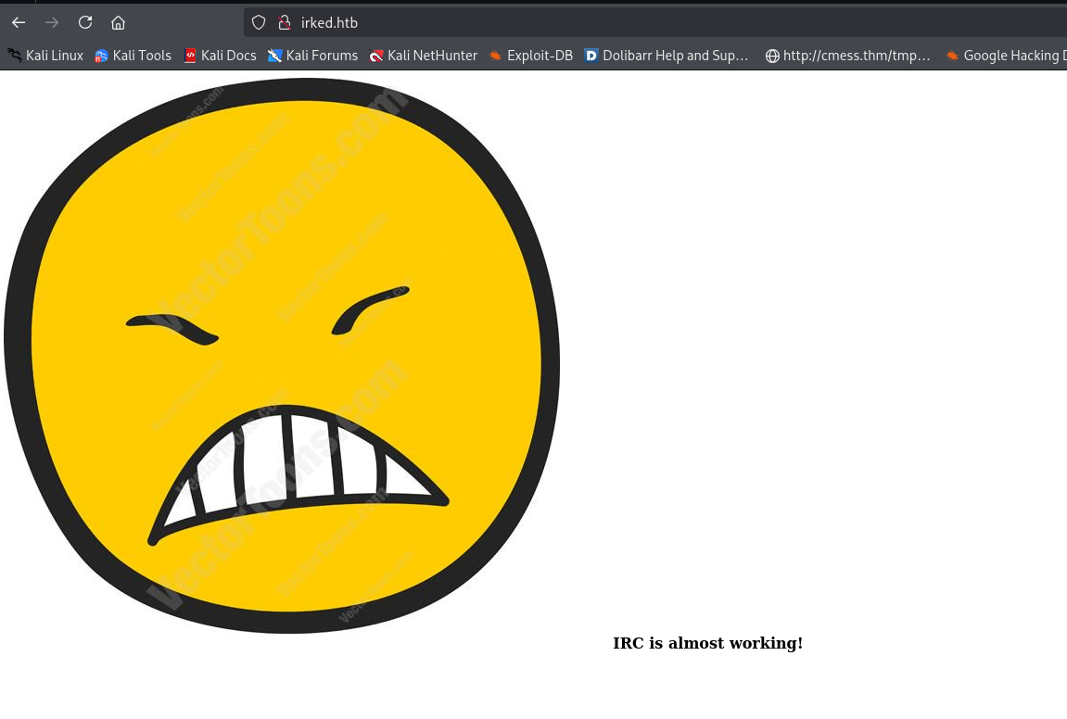Click the 'IRC is almost working!' text
This screenshot has height=719, width=1067.
pos(707,643)
